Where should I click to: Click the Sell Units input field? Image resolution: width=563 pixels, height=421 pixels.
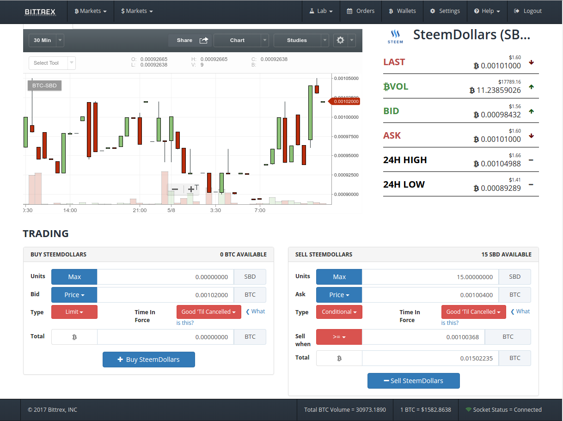click(x=430, y=277)
